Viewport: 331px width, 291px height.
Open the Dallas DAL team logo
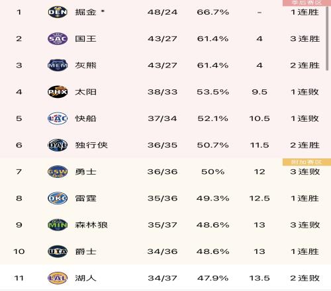coord(58,145)
